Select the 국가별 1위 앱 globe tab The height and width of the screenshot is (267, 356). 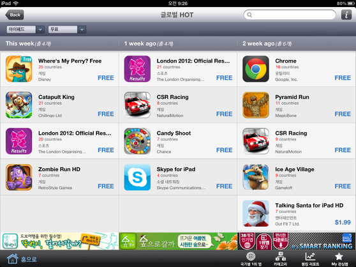coord(251,259)
